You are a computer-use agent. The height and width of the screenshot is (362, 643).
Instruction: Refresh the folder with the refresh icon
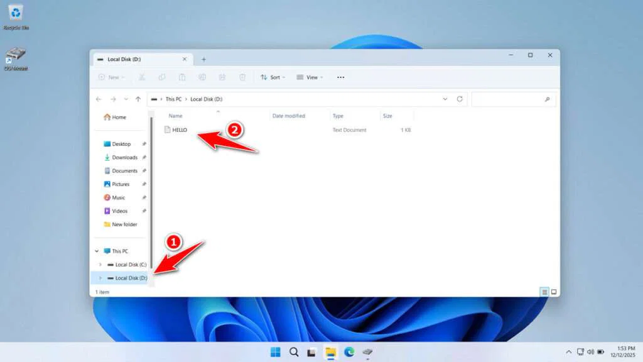coord(460,99)
